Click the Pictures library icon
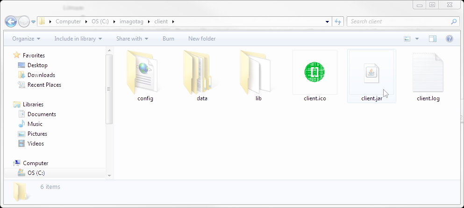Image resolution: width=464 pixels, height=208 pixels. (x=21, y=134)
